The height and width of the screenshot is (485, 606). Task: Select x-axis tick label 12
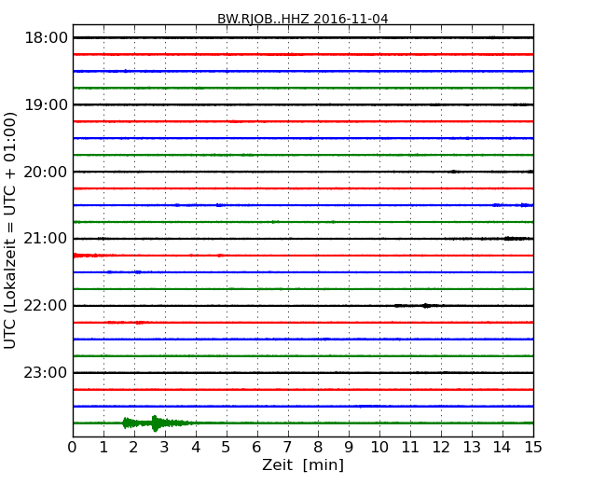(x=441, y=447)
